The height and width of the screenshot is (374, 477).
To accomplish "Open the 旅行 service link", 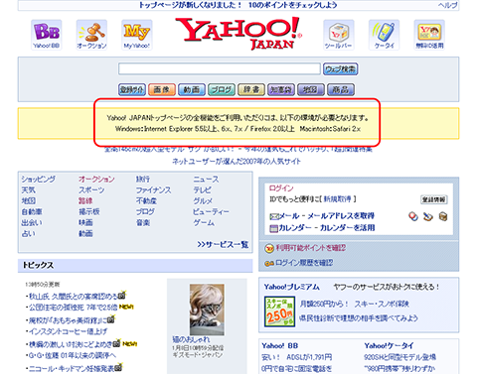I will 143,180.
